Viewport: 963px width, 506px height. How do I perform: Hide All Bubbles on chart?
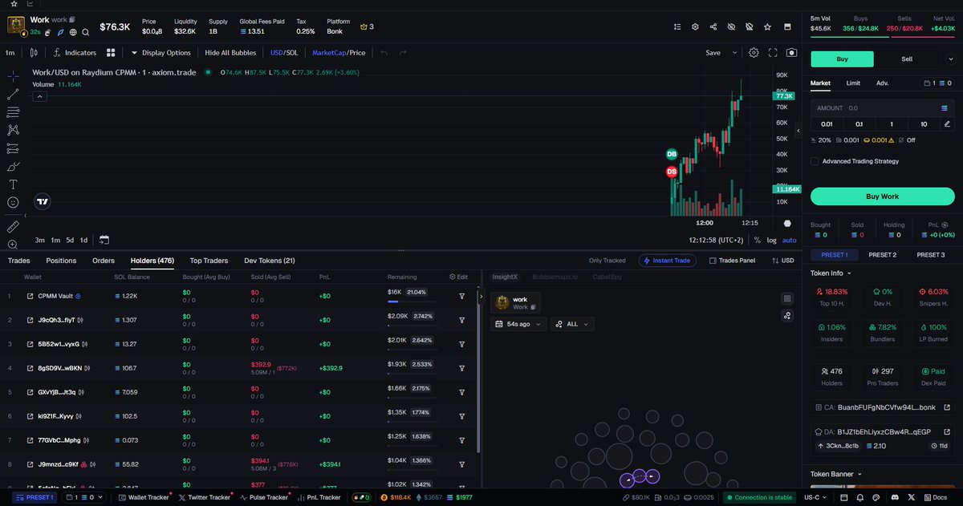tap(230, 53)
